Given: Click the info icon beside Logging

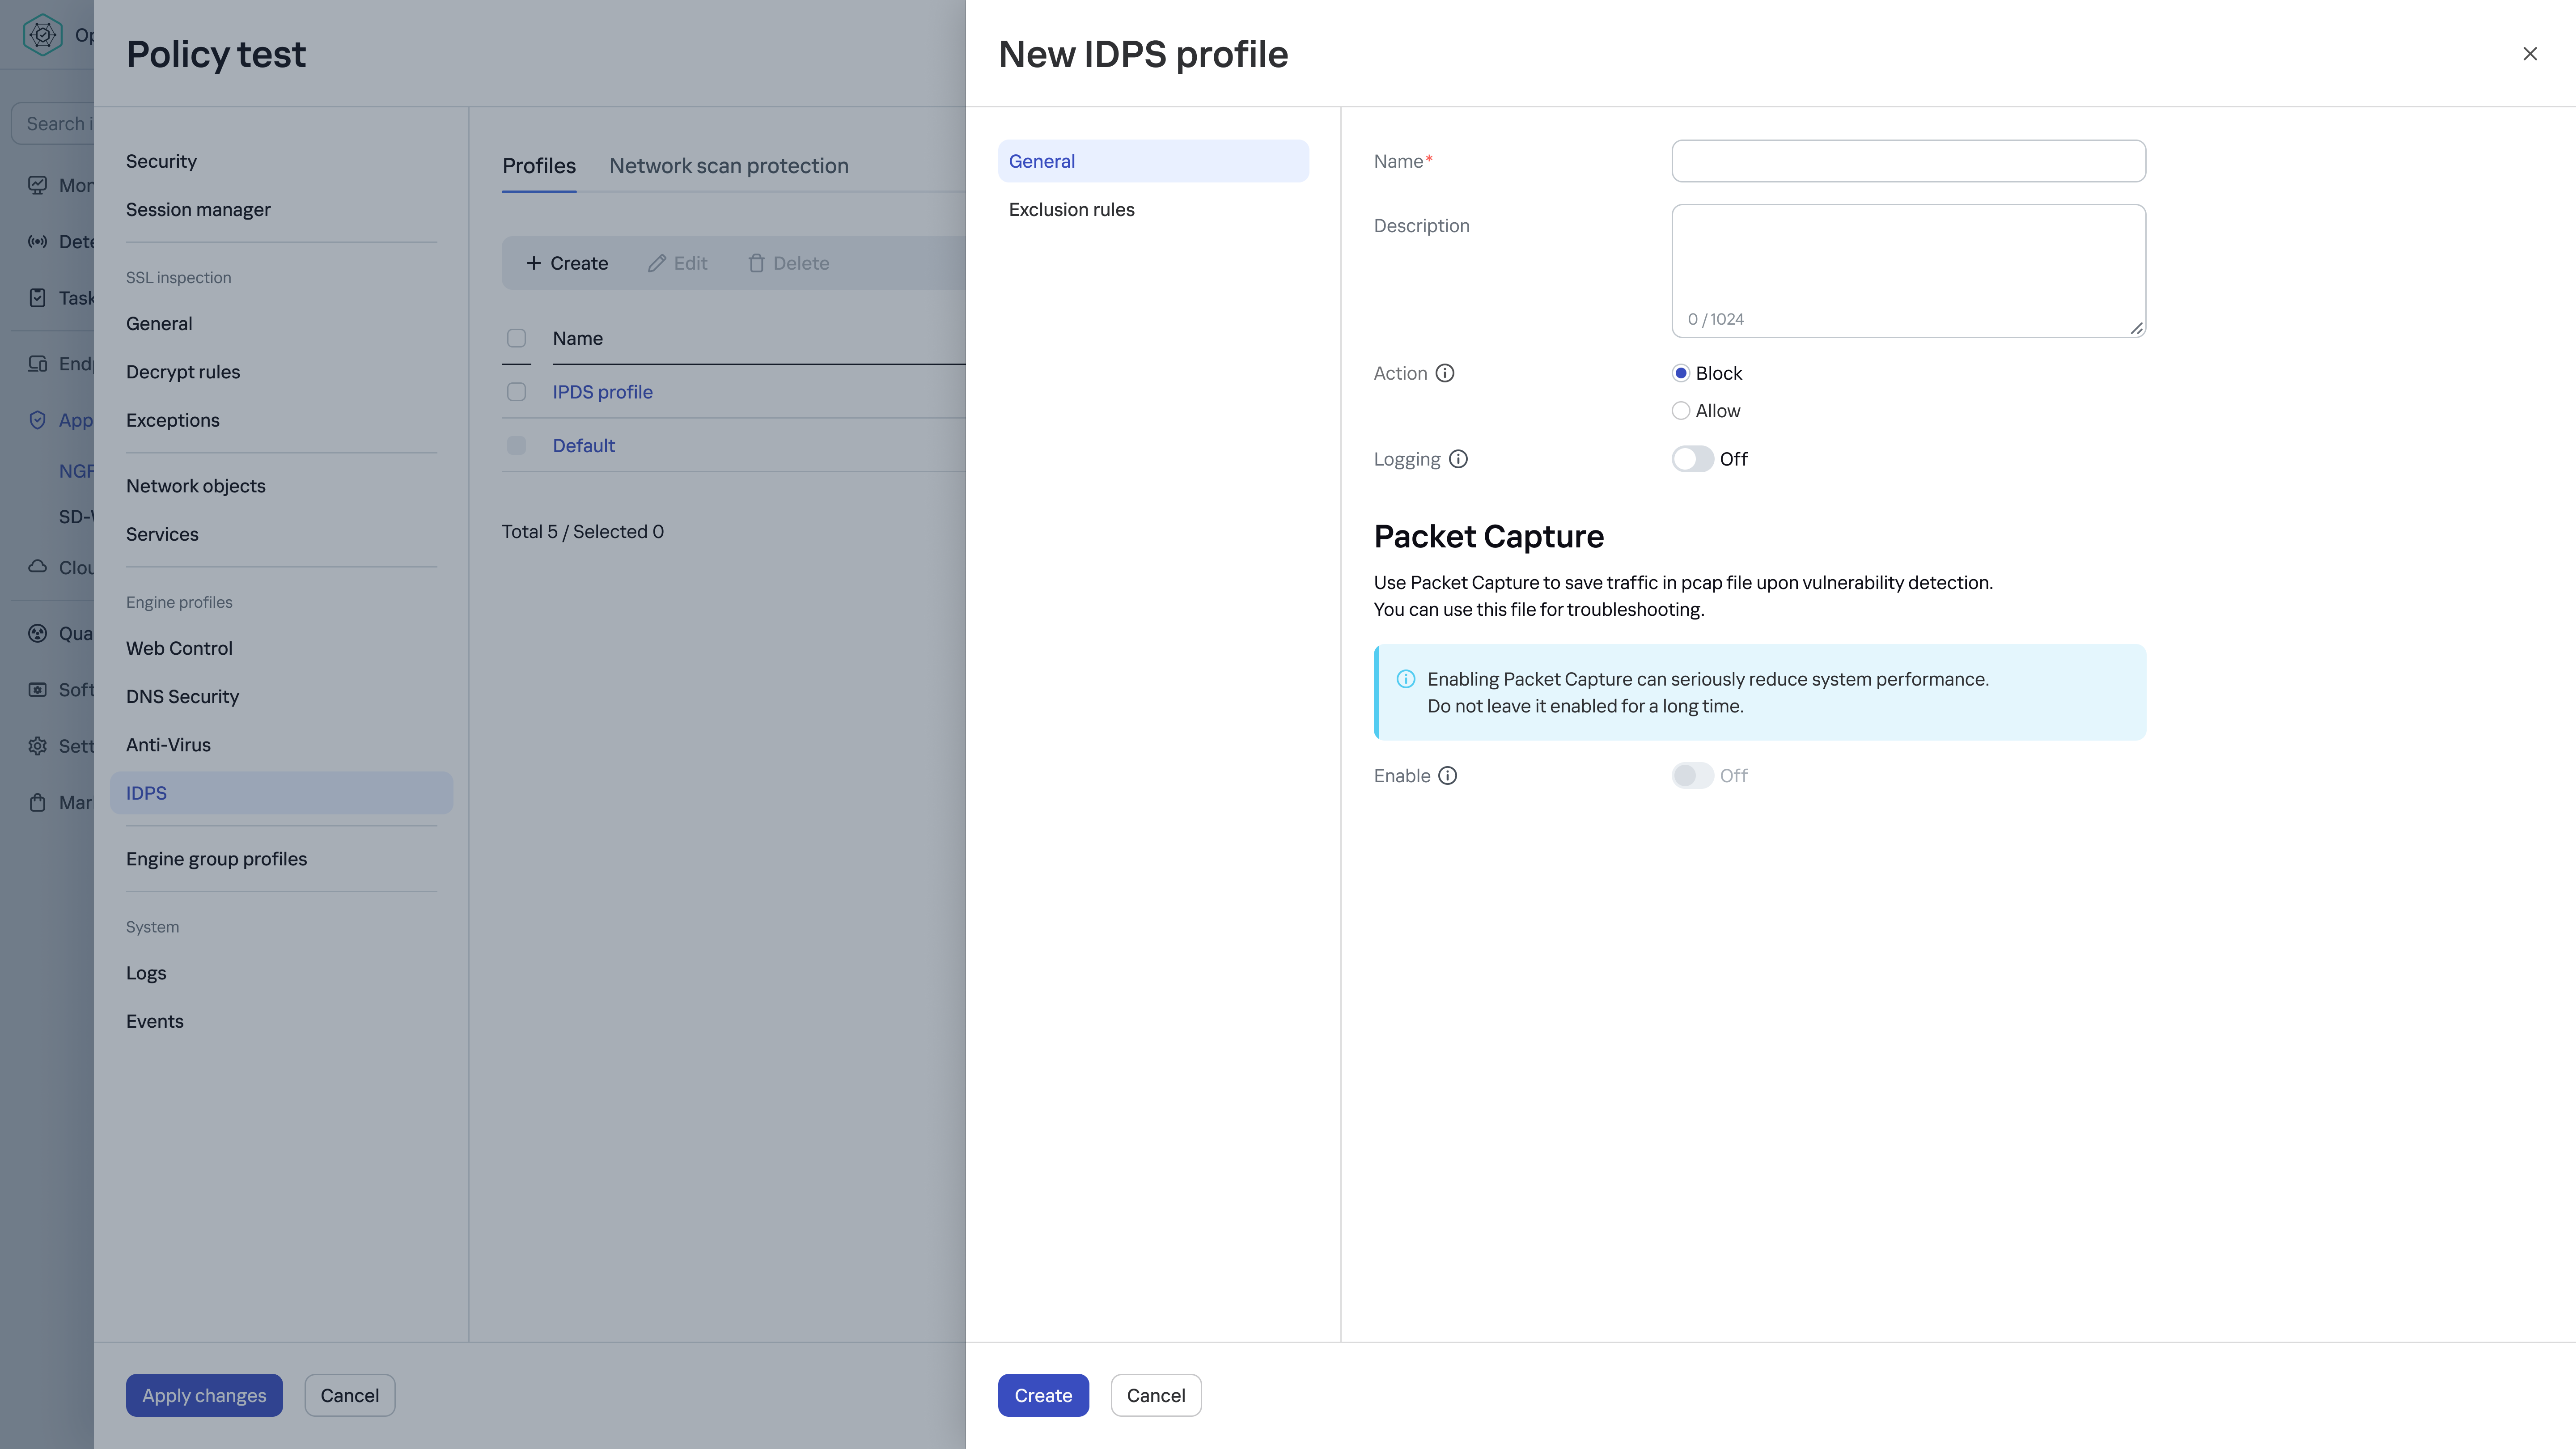Looking at the screenshot, I should coord(1458,459).
